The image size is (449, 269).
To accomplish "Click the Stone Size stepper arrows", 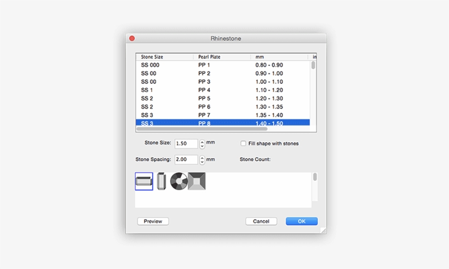I will click(202, 144).
